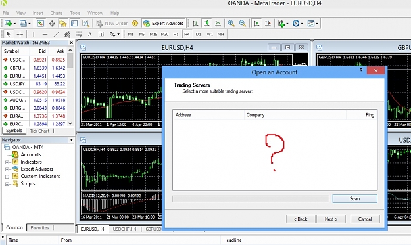Screen dimensions: 411x245
Task: Select the Trendline drawing tool
Action: (56, 34)
